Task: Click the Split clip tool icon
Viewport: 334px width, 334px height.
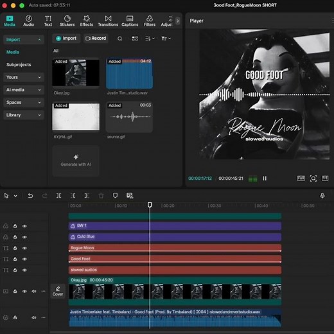Action: 58,195
